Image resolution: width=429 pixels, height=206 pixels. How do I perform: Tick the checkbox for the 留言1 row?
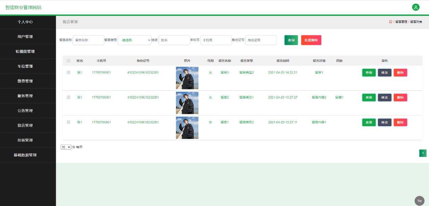tap(69, 122)
